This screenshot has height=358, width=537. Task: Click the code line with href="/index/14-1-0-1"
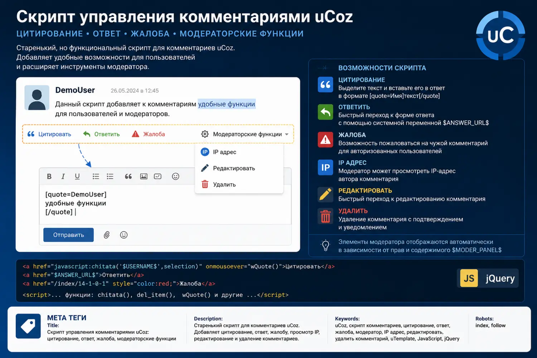point(119,284)
